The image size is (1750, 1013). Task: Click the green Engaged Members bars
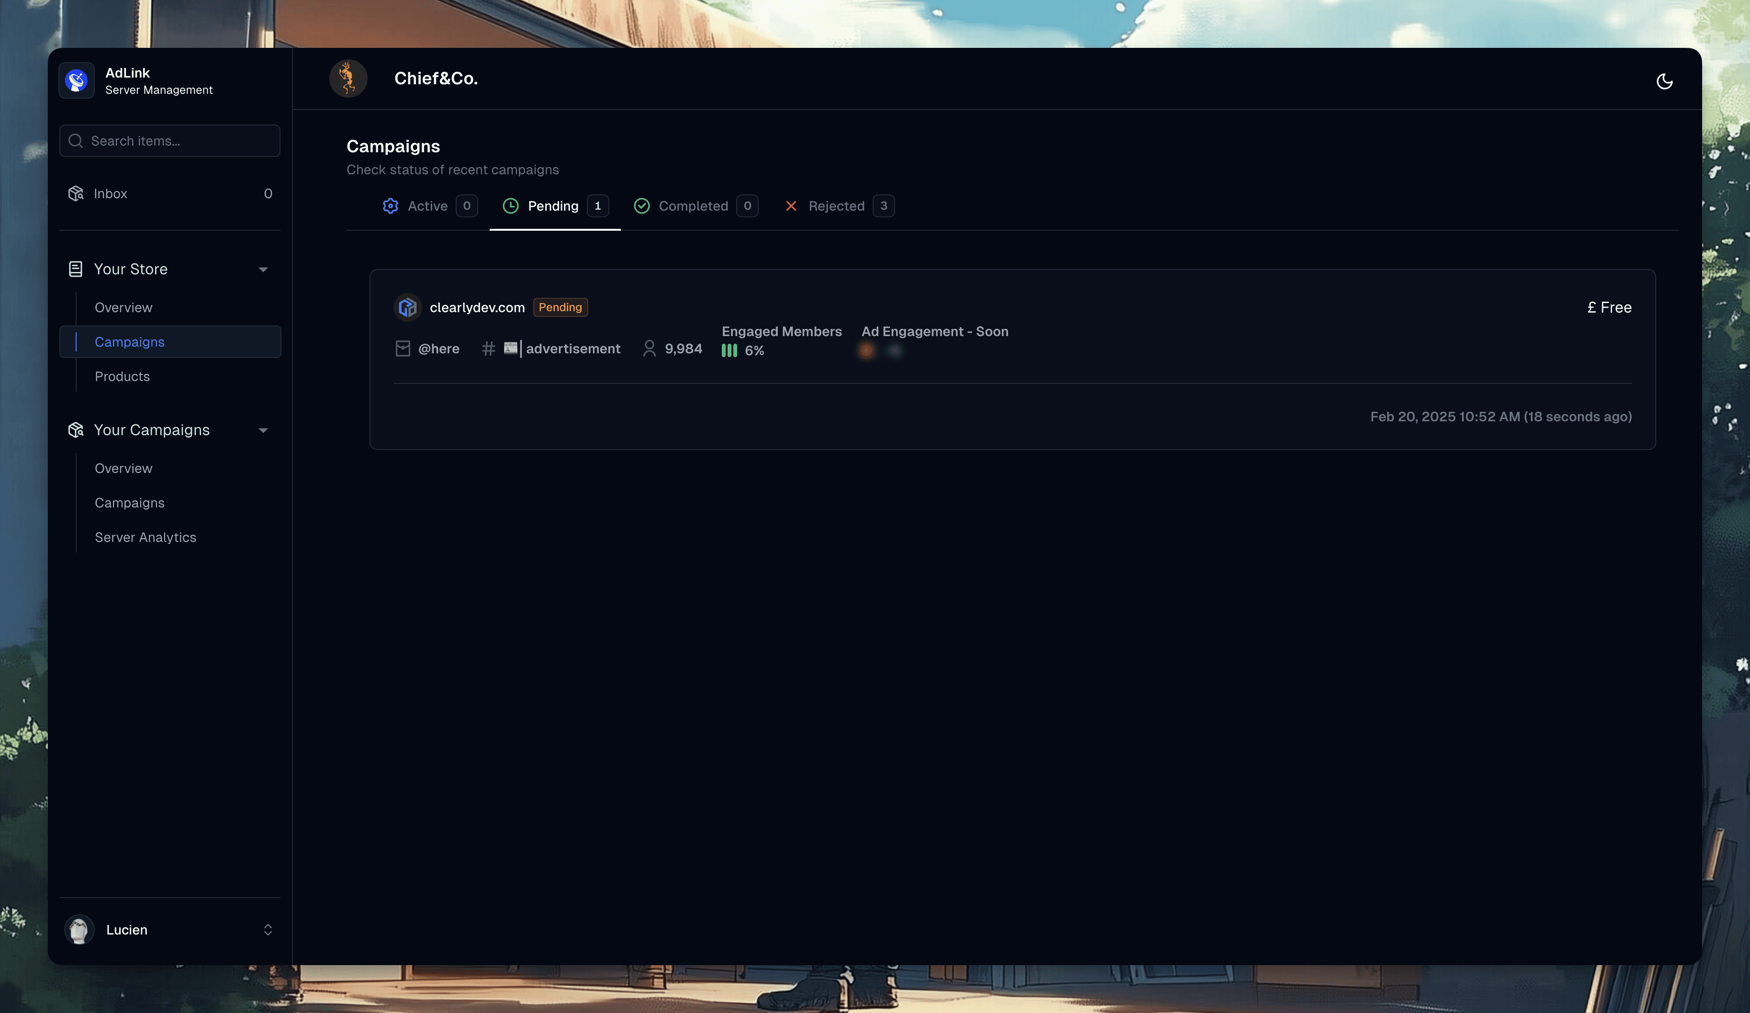tap(729, 350)
